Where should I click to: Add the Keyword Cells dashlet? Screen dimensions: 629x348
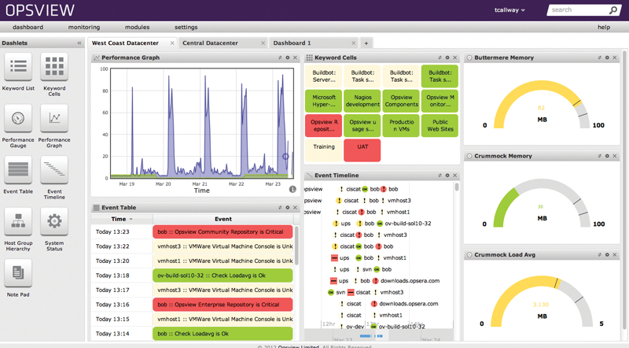tap(54, 68)
